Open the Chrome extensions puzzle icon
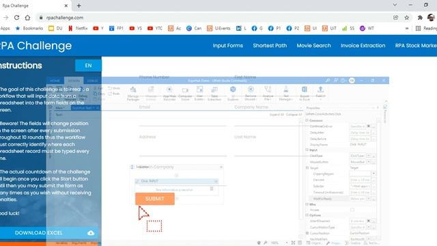 pos(420,18)
